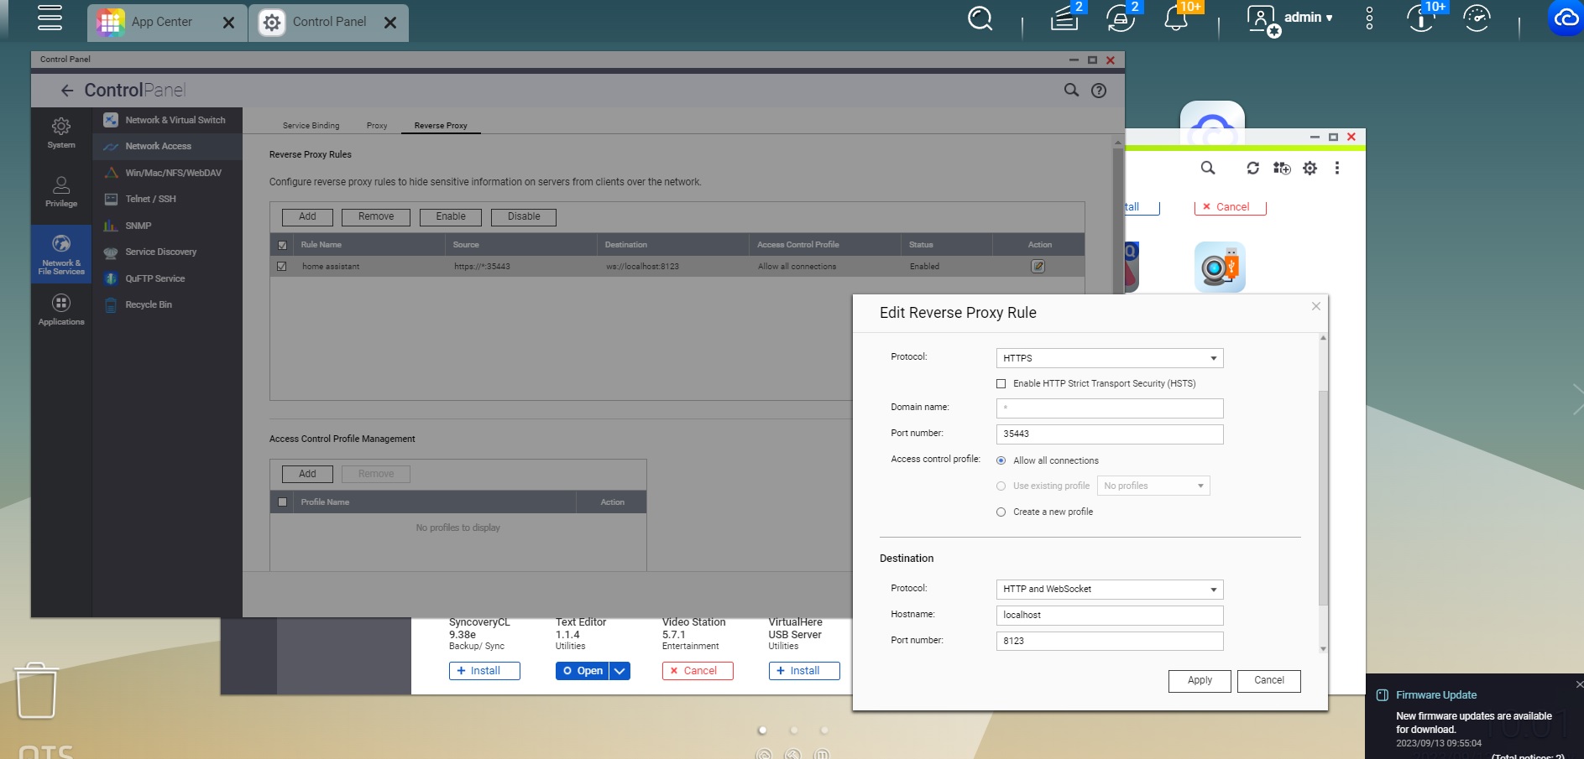1584x759 pixels.
Task: Select the Create a new profile option
Action: tap(1001, 512)
